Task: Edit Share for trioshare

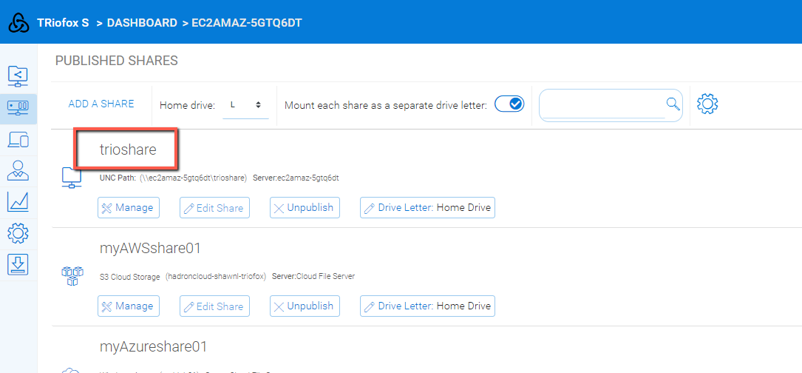Action: coord(215,207)
